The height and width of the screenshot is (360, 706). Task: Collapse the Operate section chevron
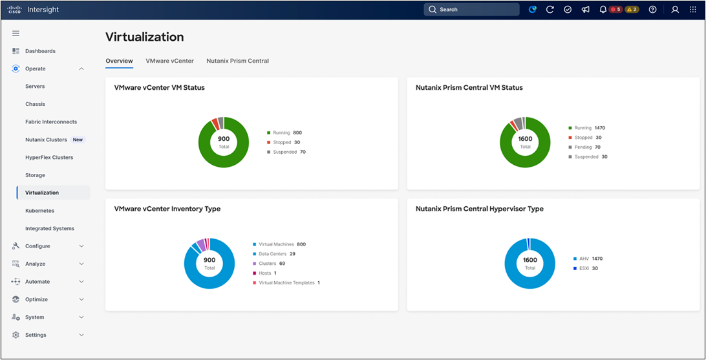[x=81, y=69]
